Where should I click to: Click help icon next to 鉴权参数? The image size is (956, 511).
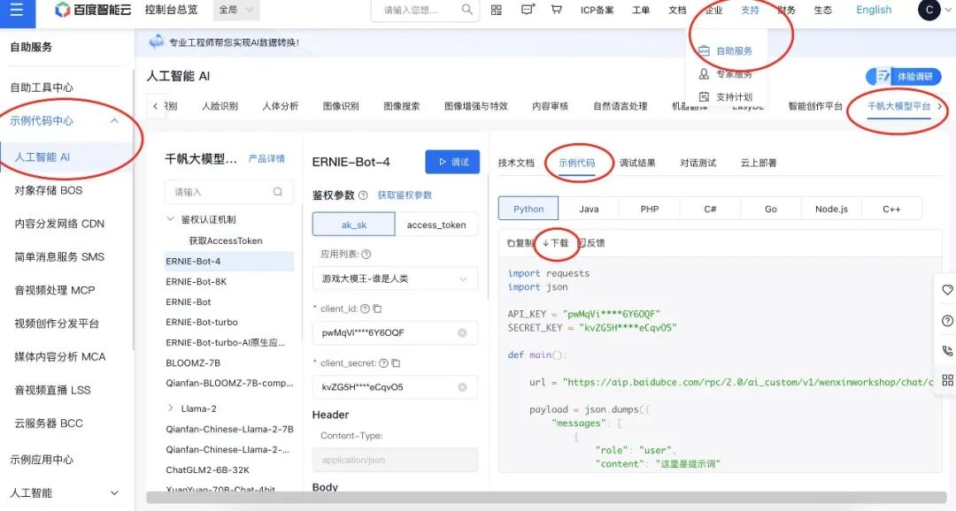[363, 195]
